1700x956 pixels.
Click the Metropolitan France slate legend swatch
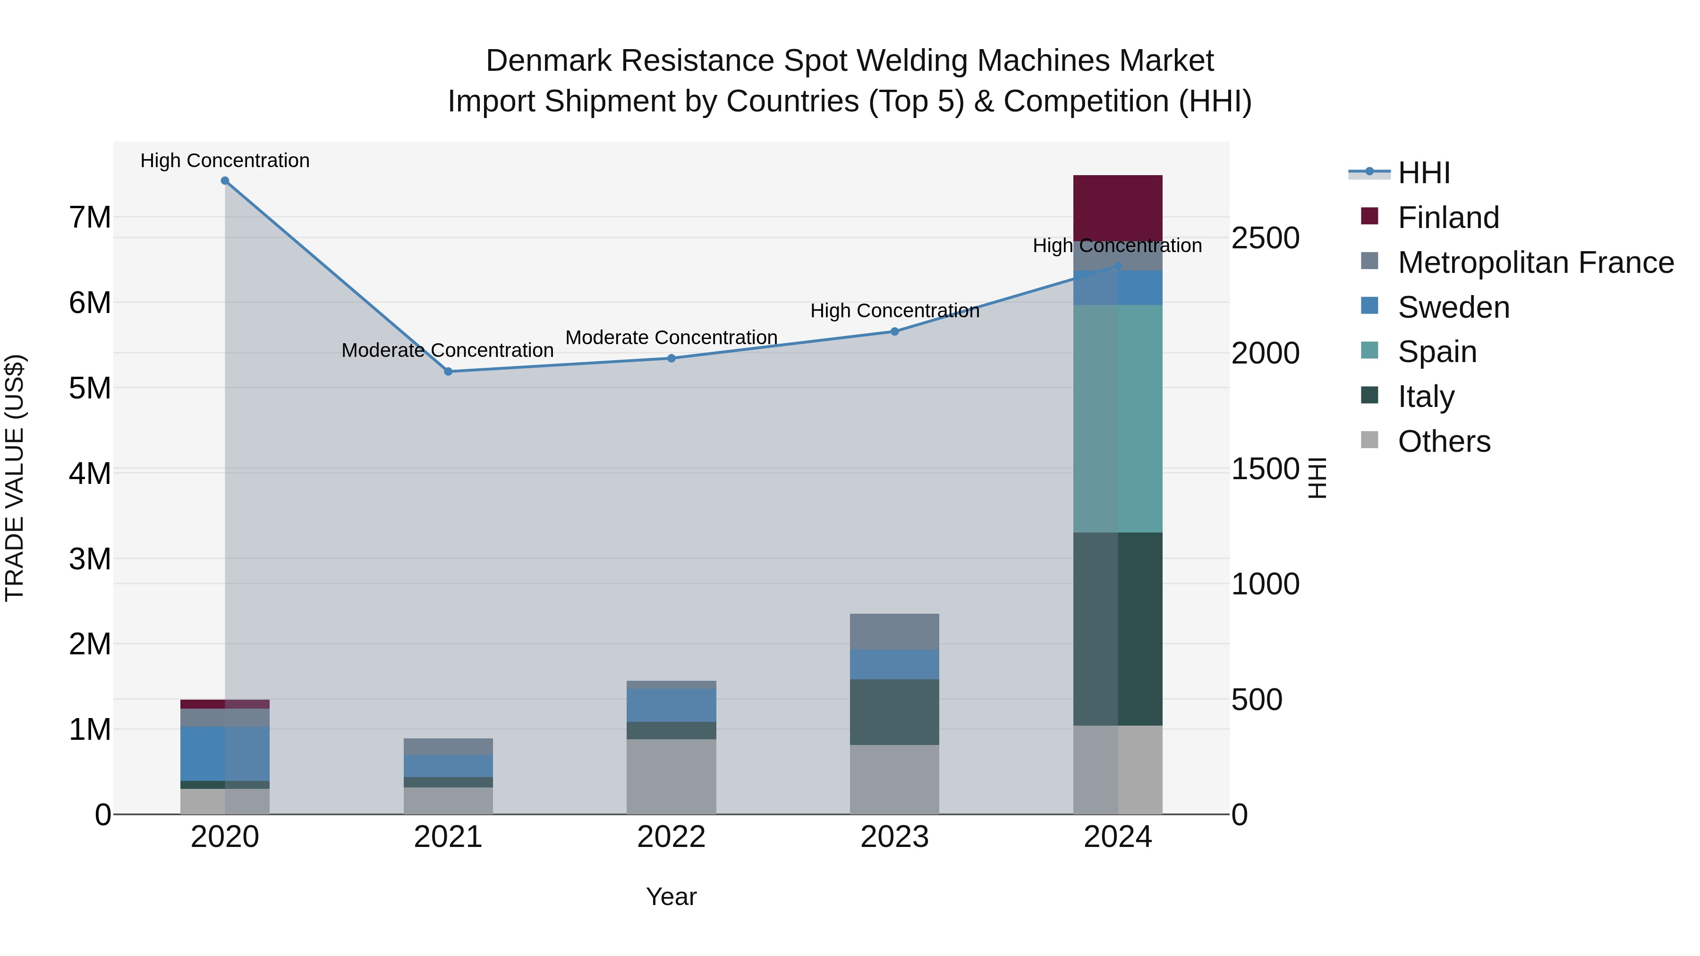1369,261
